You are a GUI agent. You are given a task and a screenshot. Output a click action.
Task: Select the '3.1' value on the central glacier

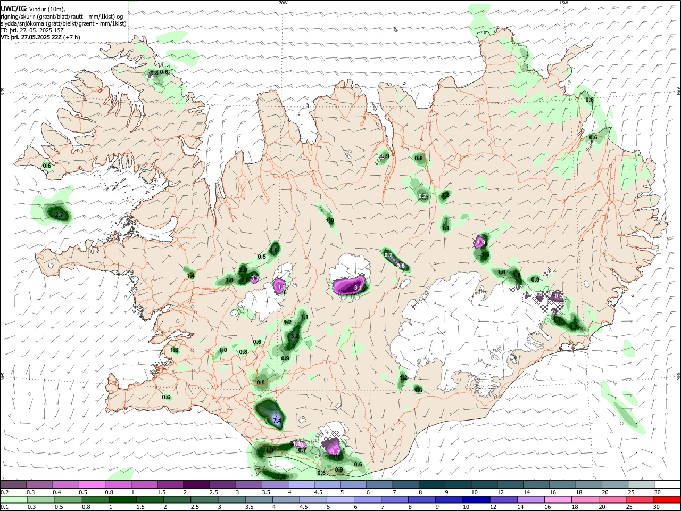click(x=358, y=287)
